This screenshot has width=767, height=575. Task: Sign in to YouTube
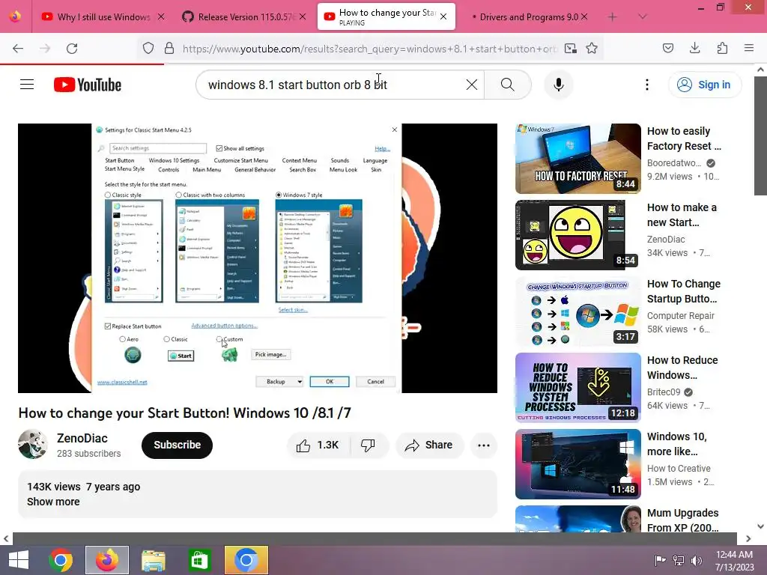coord(705,85)
